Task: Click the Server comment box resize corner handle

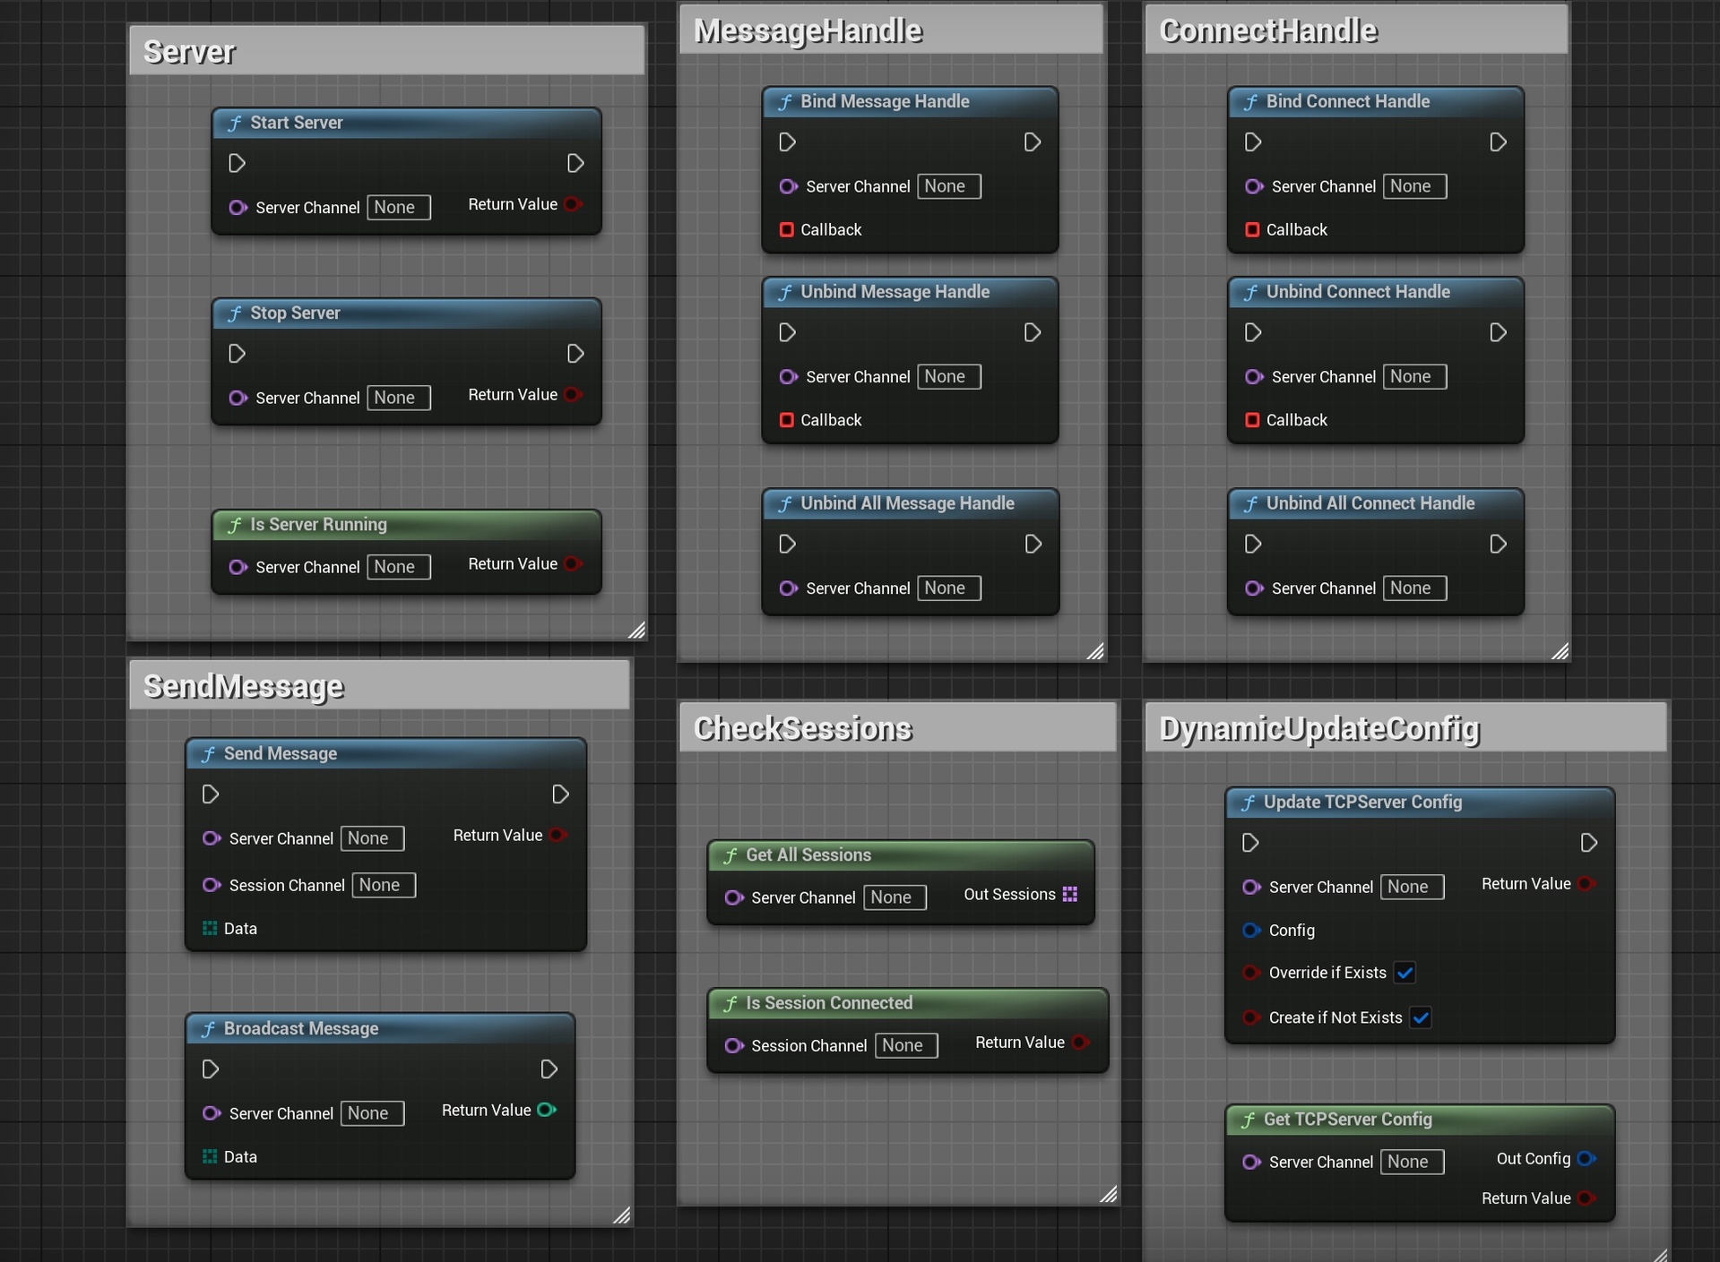Action: click(x=636, y=630)
